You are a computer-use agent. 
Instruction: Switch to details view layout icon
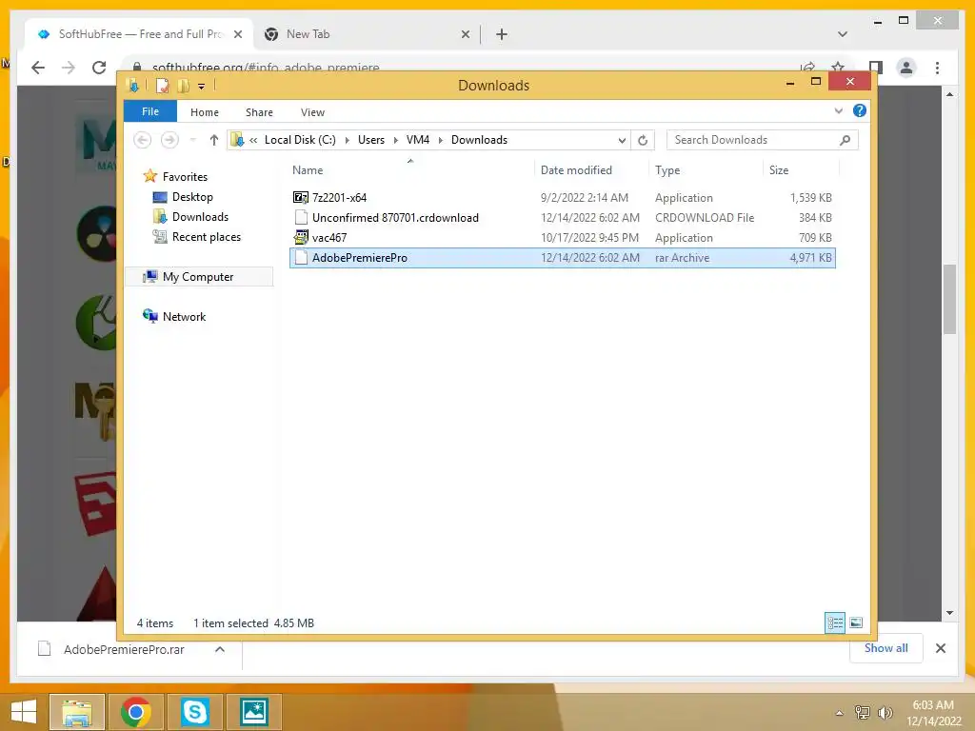834,622
